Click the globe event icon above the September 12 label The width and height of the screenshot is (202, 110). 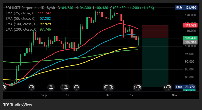pyautogui.click(x=66, y=87)
